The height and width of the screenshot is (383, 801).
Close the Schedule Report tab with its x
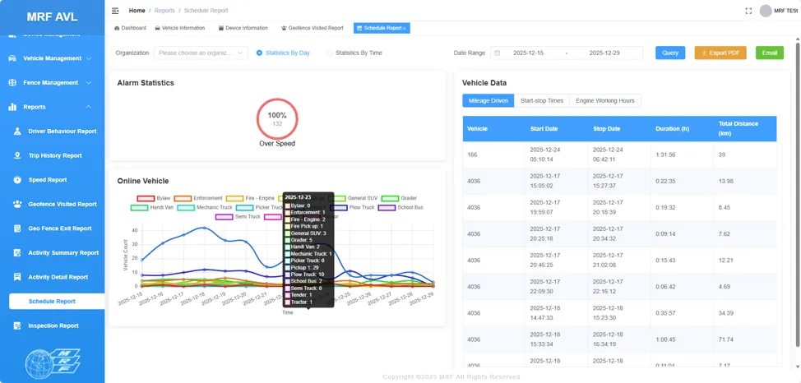(x=404, y=29)
